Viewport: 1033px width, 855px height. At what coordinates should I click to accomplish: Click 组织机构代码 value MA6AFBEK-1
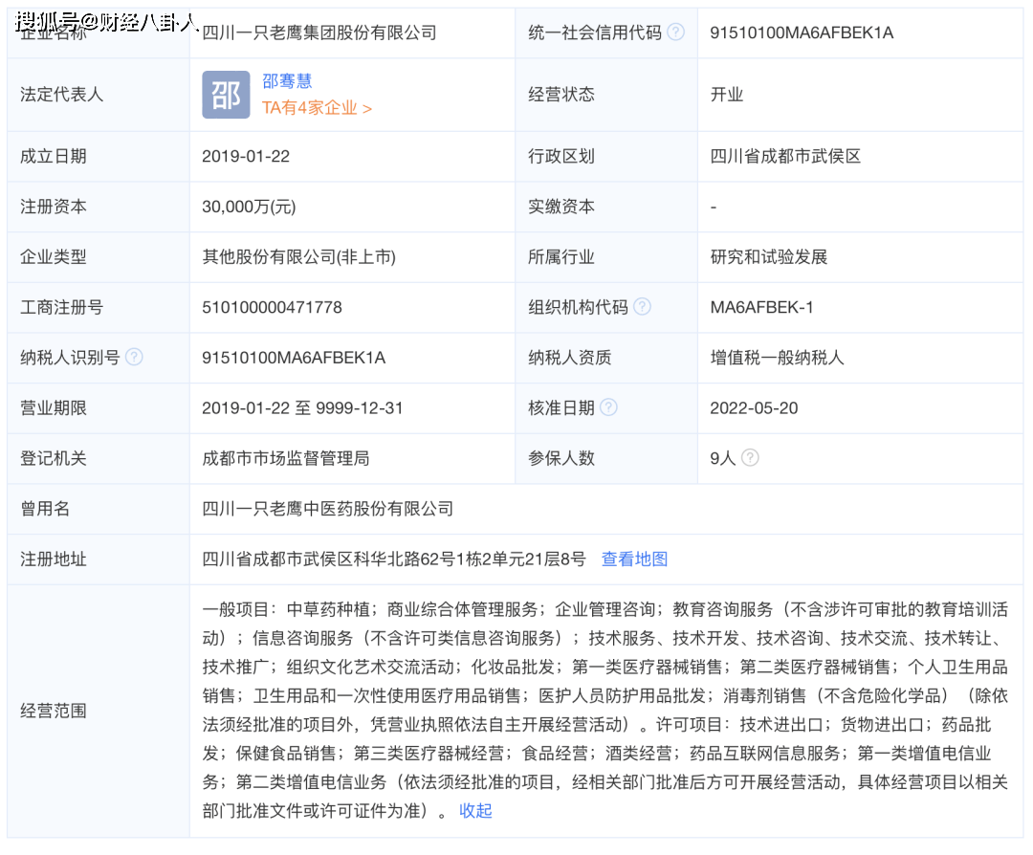pos(761,307)
